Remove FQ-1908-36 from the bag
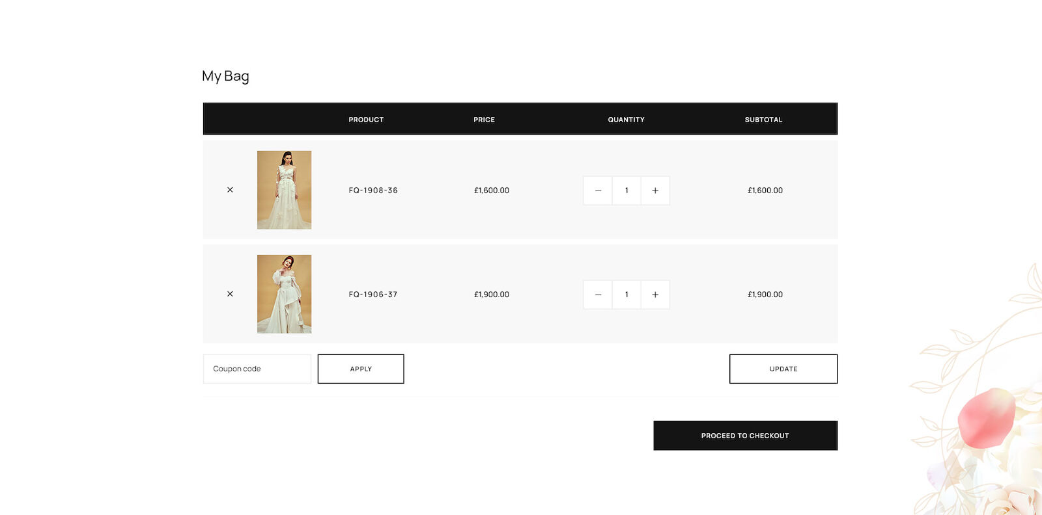The height and width of the screenshot is (515, 1042). pyautogui.click(x=230, y=190)
